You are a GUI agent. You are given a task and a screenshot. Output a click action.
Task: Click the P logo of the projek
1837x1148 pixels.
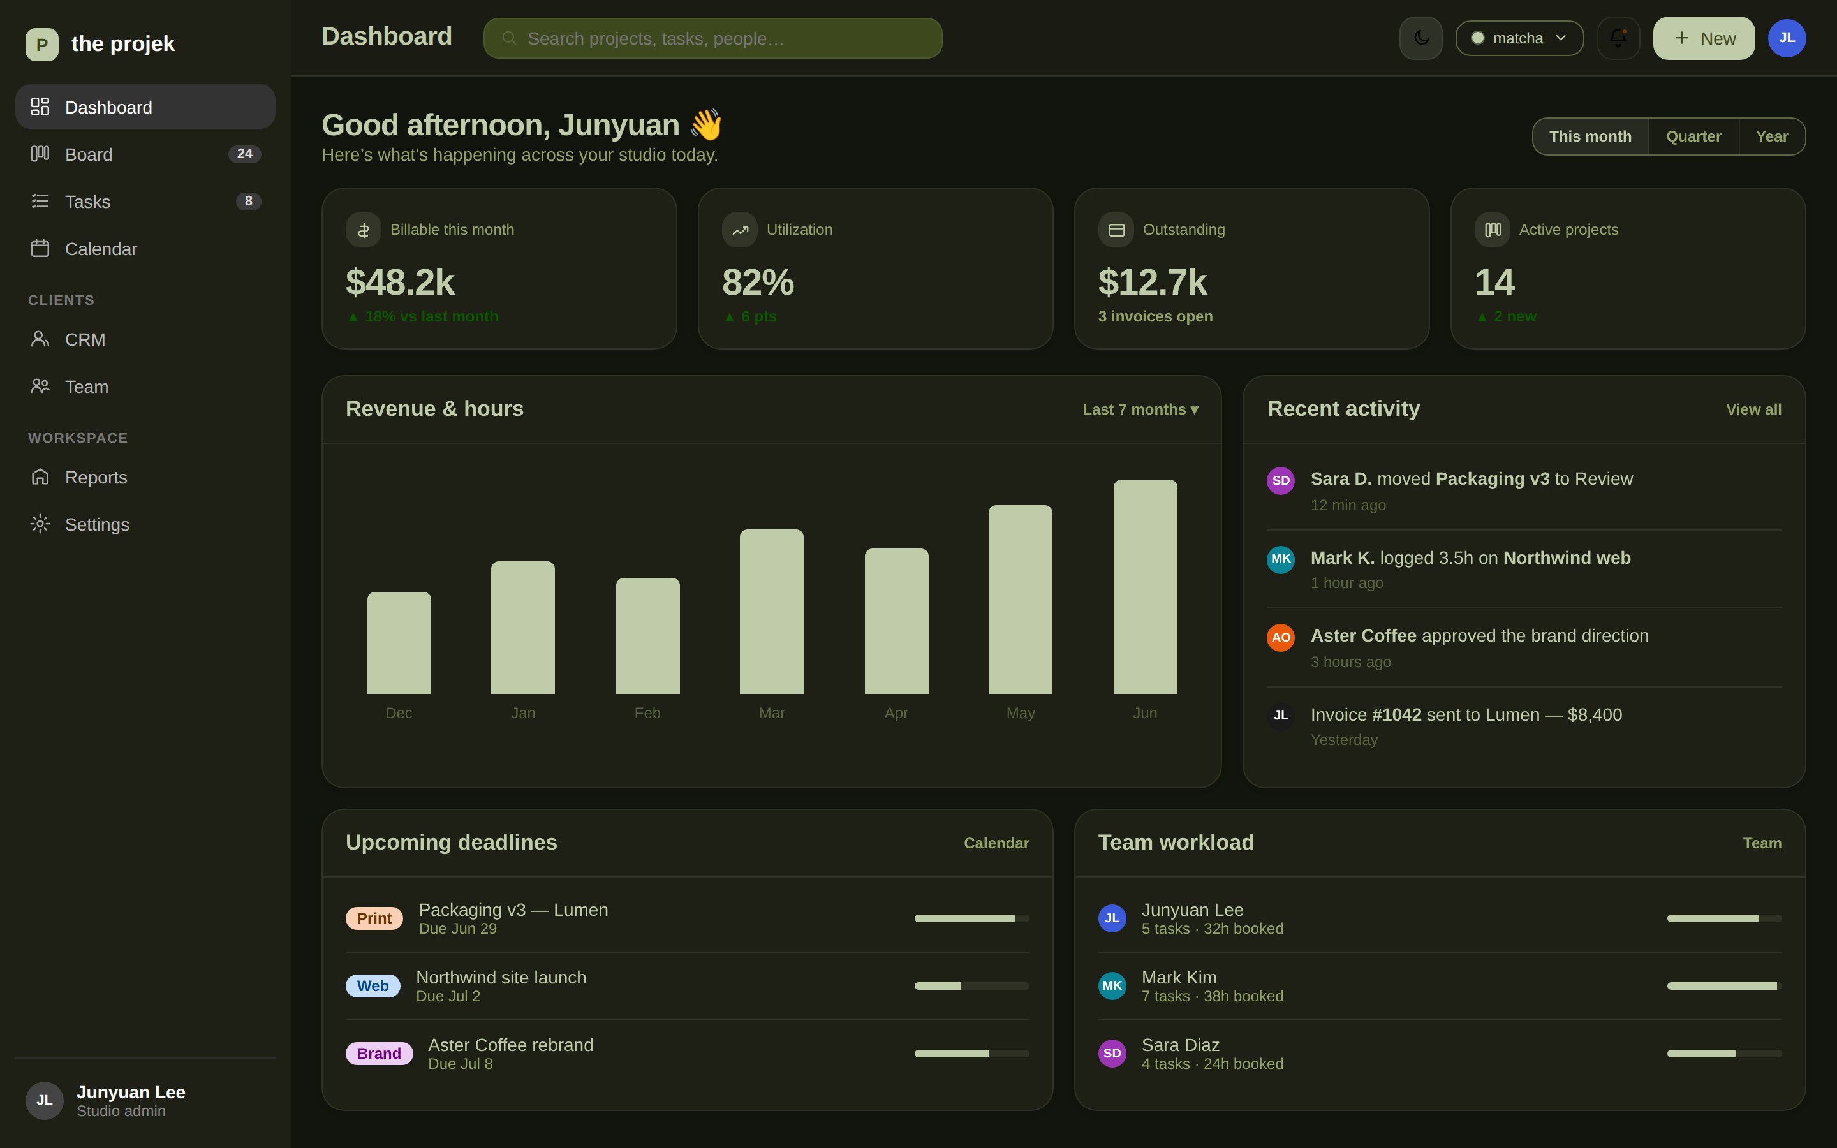(41, 44)
